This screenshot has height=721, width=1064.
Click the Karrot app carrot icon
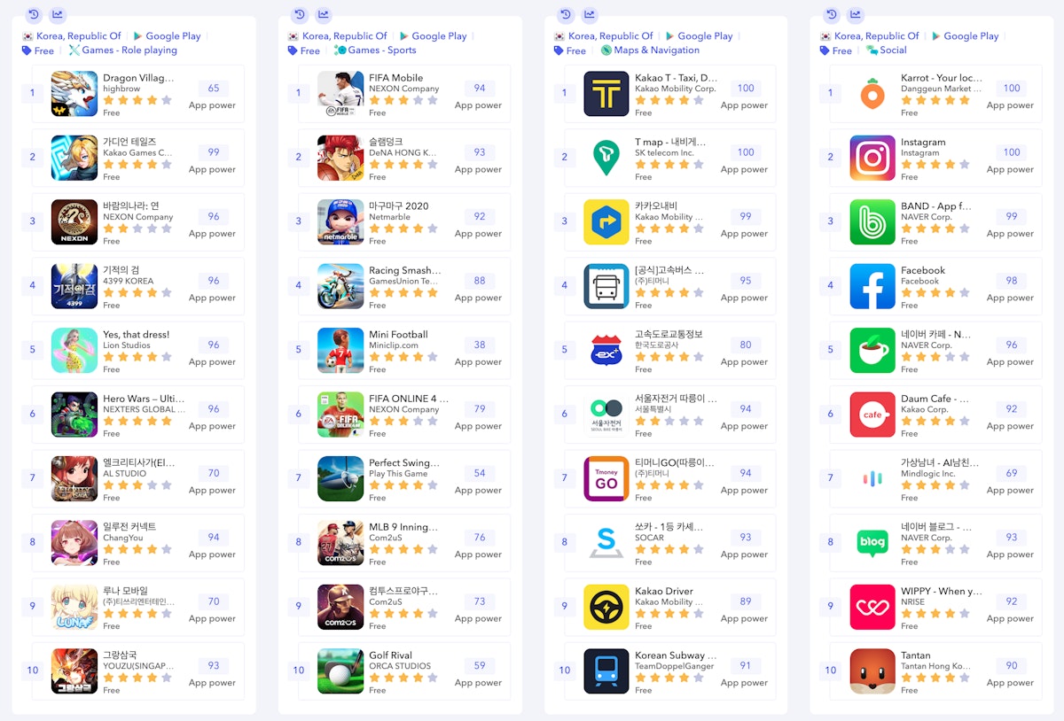pyautogui.click(x=872, y=93)
